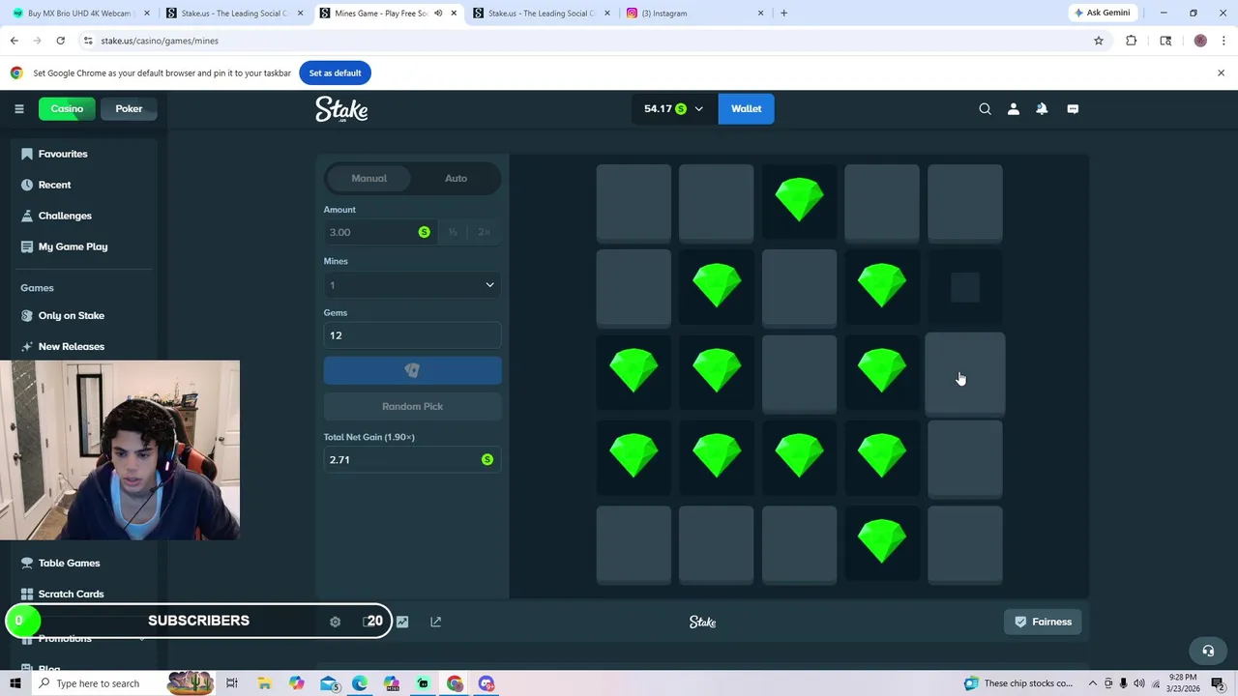Switch to Casino section
The height and width of the screenshot is (696, 1238).
pos(67,108)
